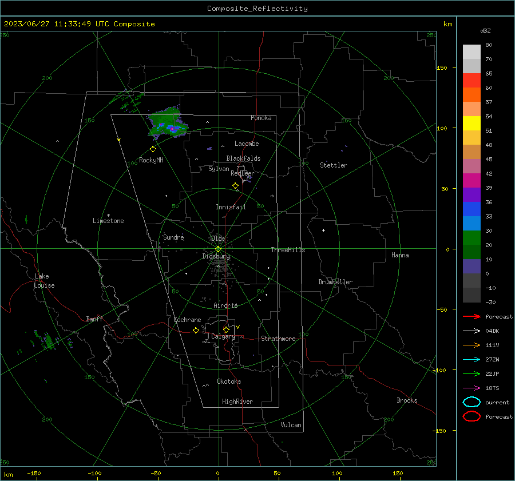This screenshot has height=481, width=515.
Task: Click the dBZ legend heading
Action: coord(485,31)
